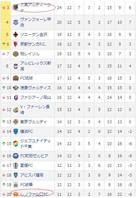Open the レノファ山口FC team link
The width and height of the screenshot is (136, 198).
[34, 194]
